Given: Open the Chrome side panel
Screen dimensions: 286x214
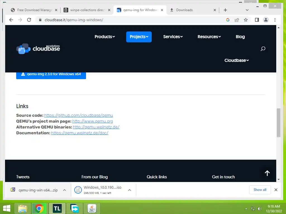Looking at the screenshot, I should 257,20.
